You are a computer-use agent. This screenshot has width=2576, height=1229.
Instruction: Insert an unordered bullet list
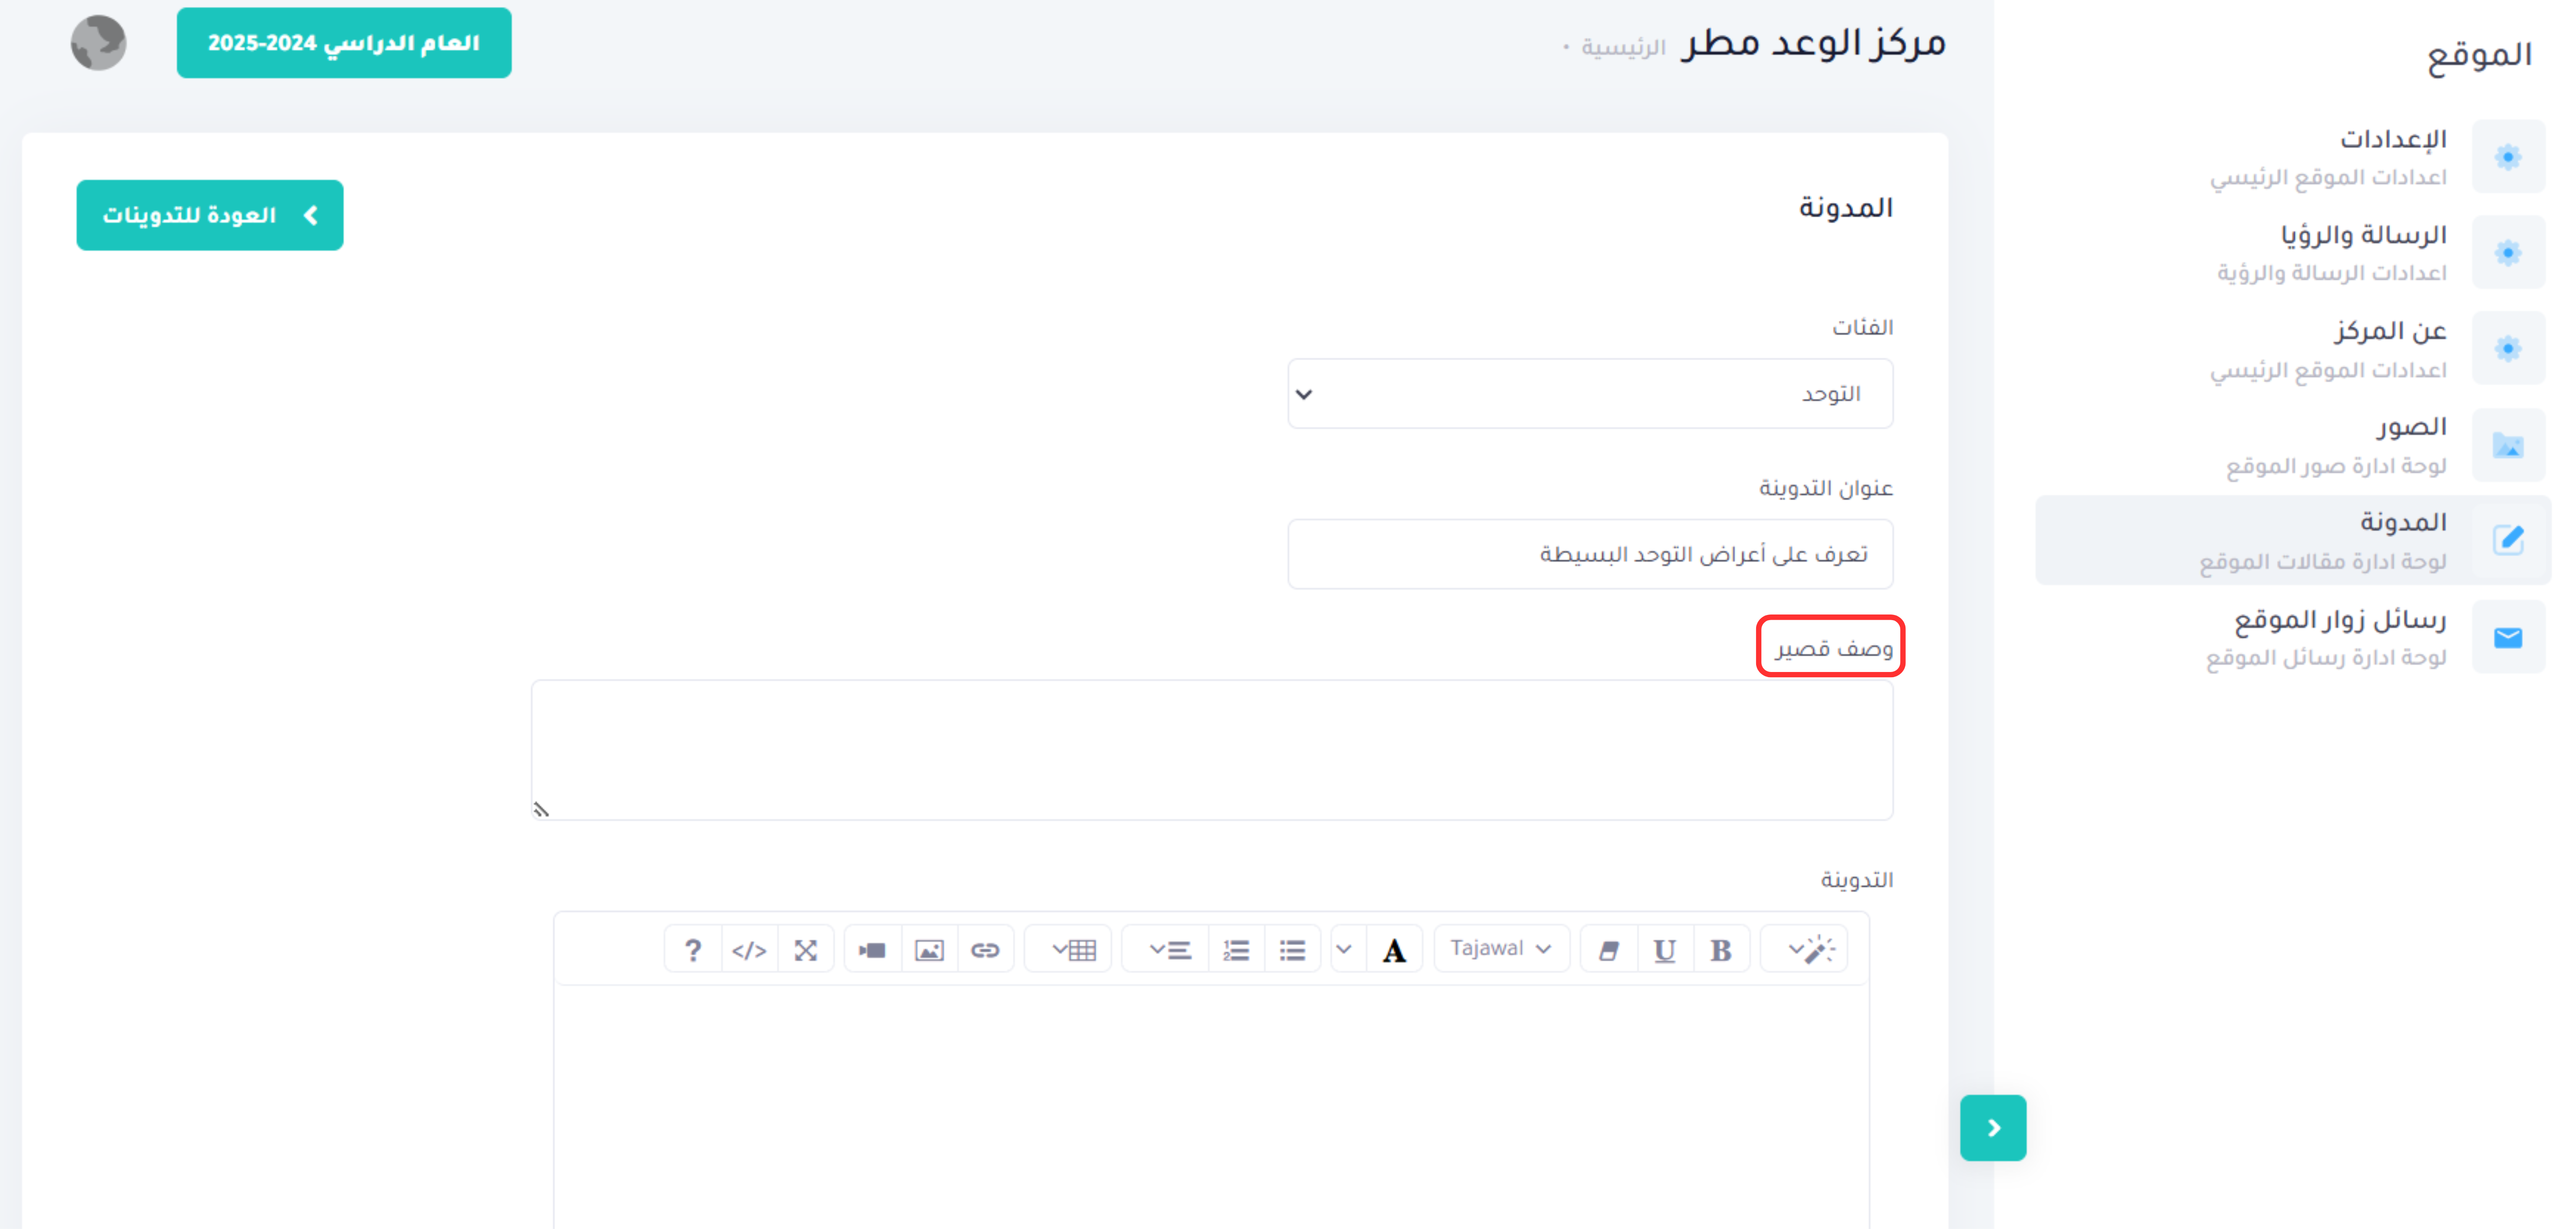click(1292, 949)
